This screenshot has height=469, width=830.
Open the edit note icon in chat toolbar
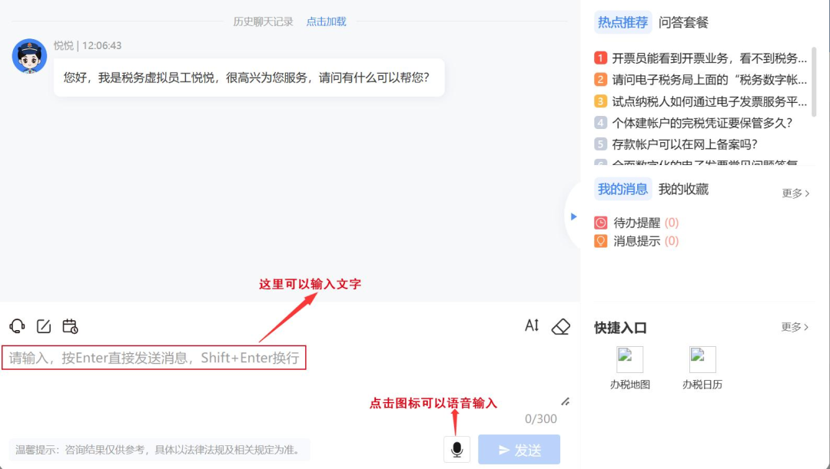pos(44,326)
